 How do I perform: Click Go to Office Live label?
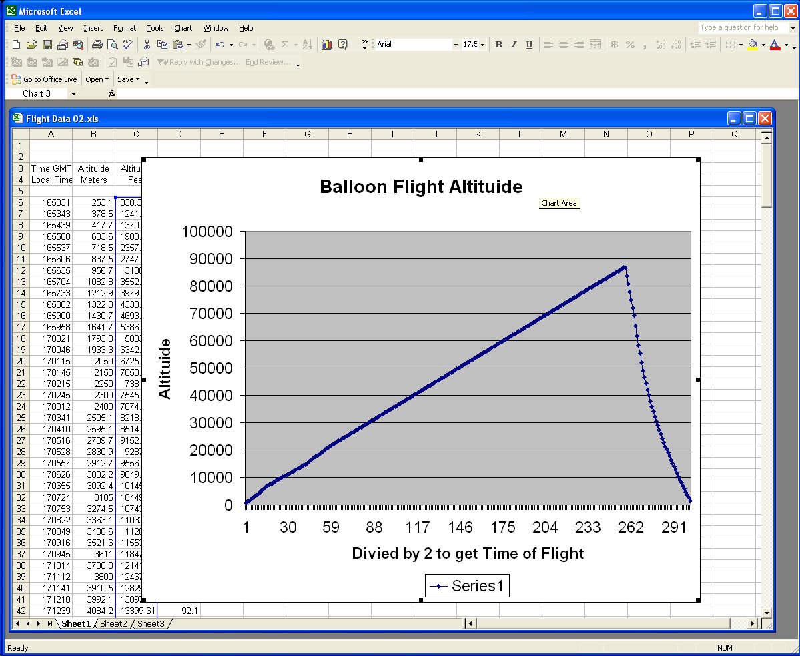pyautogui.click(x=50, y=79)
